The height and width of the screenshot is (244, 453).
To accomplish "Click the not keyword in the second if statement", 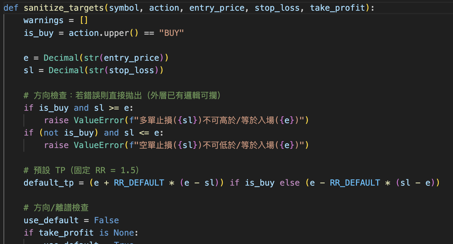I will tap(51, 133).
